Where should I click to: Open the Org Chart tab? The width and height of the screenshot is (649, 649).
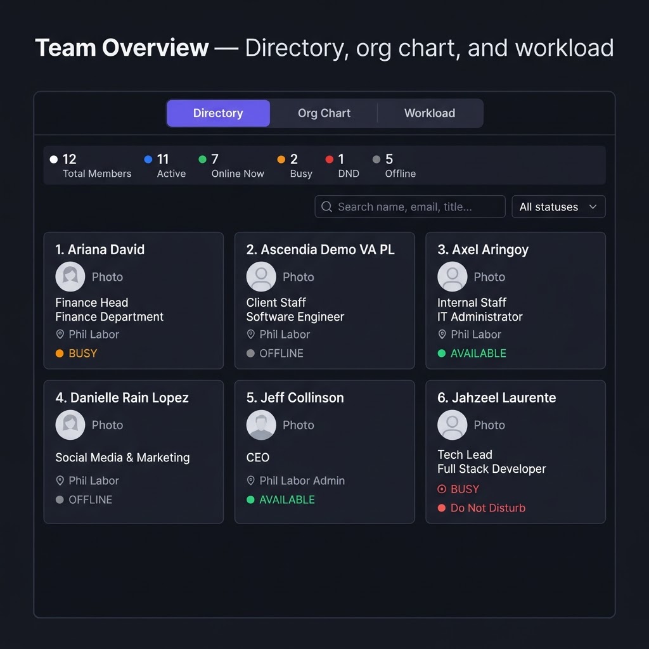click(x=324, y=113)
